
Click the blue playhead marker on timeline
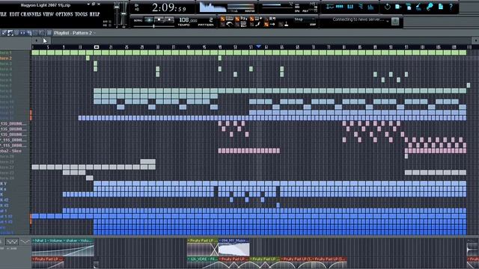[258, 46]
